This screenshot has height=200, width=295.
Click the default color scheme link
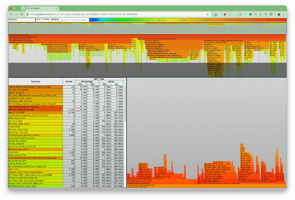[x=55, y=19]
